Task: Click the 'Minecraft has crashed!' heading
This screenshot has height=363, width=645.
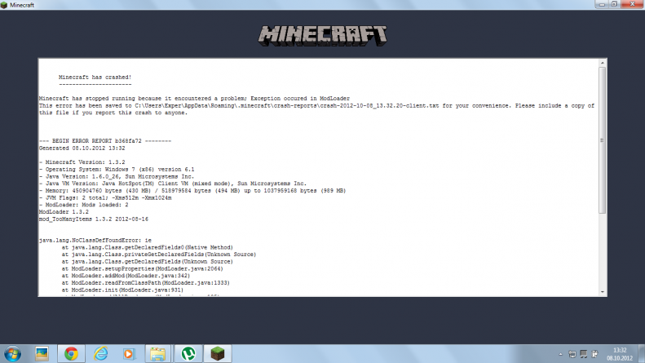Action: click(x=95, y=77)
